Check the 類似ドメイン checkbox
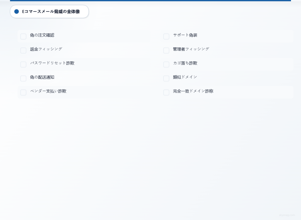 (x=166, y=78)
